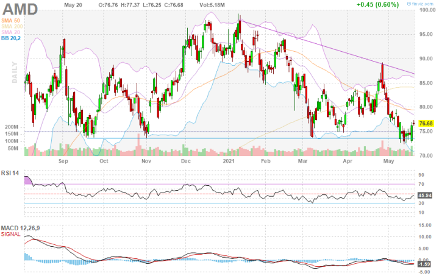Click the 2021 year axis label

pyautogui.click(x=228, y=161)
